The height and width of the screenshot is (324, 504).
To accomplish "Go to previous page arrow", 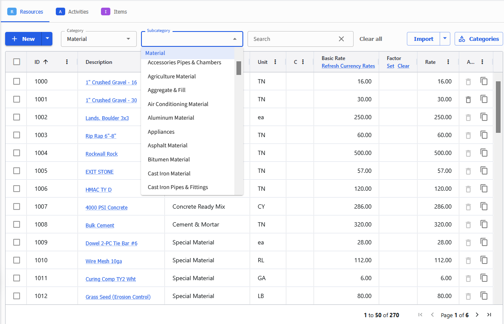I will [x=432, y=315].
